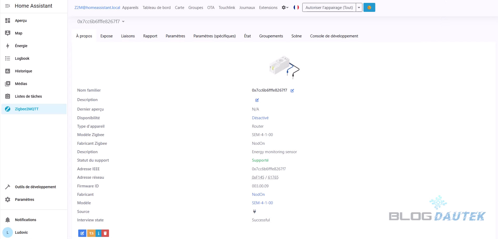Switch to the Expose tab

(x=107, y=36)
